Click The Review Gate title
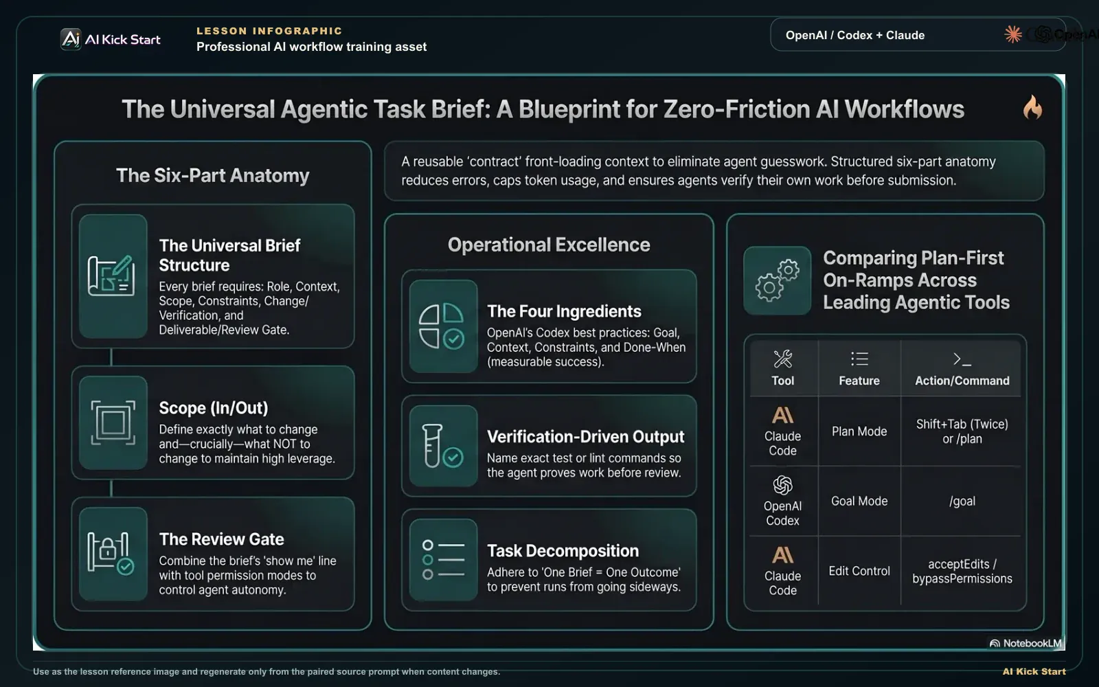This screenshot has height=687, width=1099. [221, 539]
